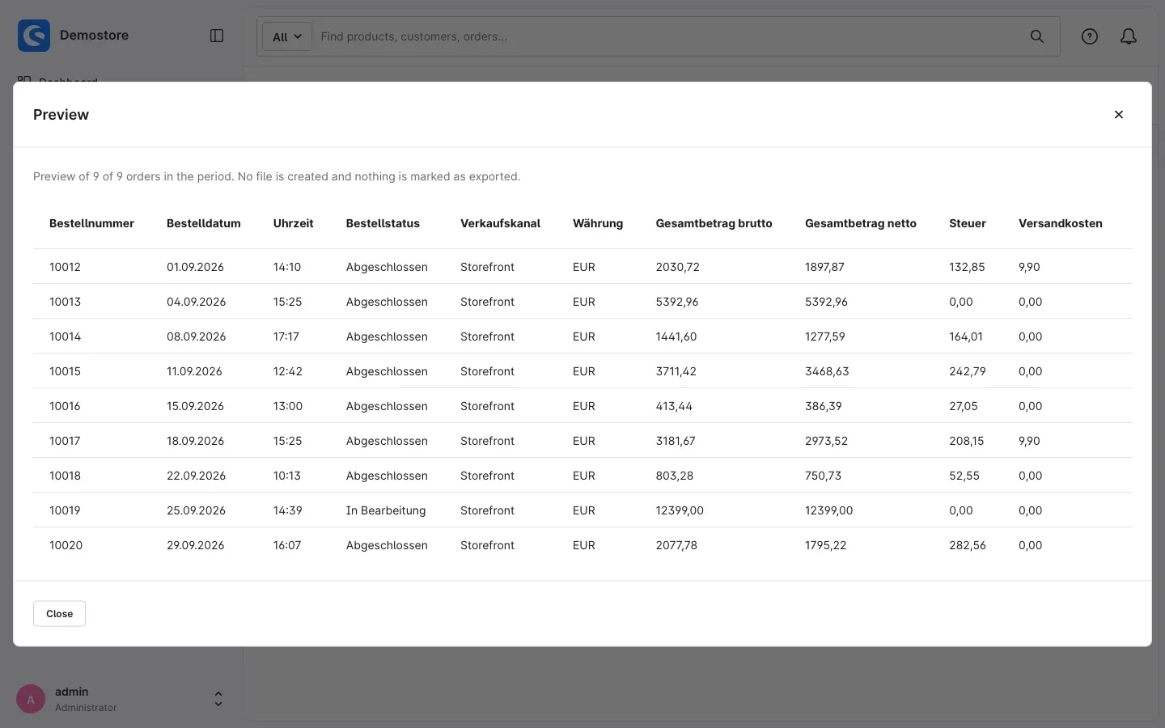Open the Shopware logo in sidebar
This screenshot has width=1165, height=728.
point(34,36)
